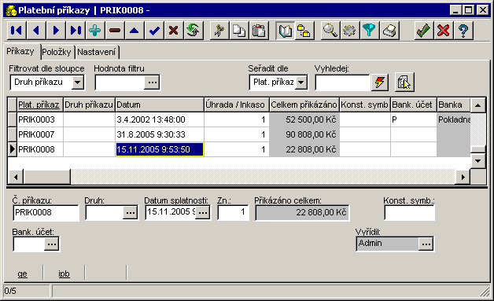Expand Filtrovat dle sloupce dropdown
The height and width of the screenshot is (301, 494).
78,83
